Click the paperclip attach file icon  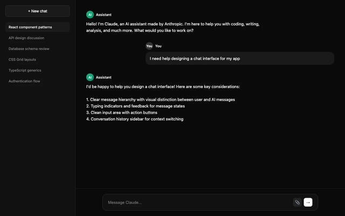tap(297, 202)
